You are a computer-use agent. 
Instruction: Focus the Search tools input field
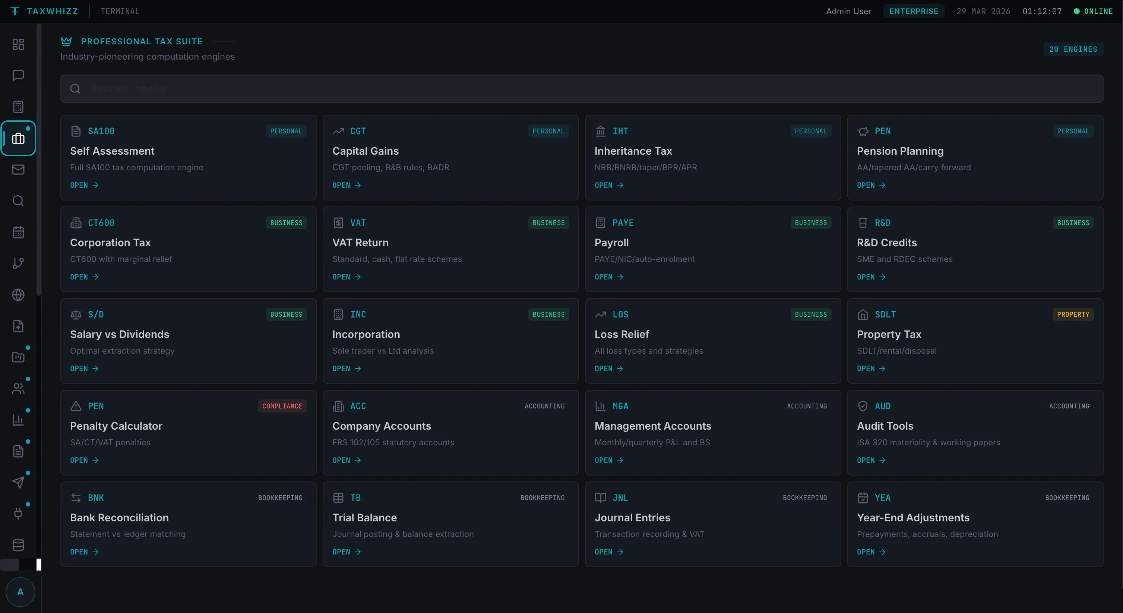click(x=582, y=89)
